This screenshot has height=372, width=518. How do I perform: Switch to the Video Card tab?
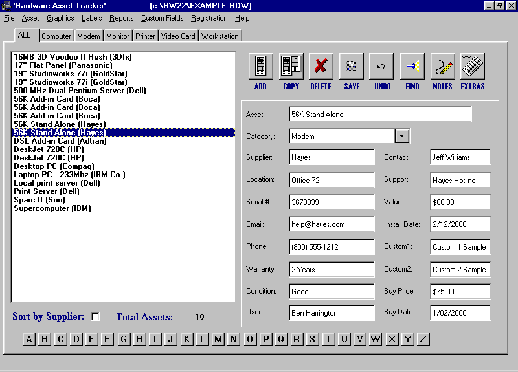click(x=178, y=36)
